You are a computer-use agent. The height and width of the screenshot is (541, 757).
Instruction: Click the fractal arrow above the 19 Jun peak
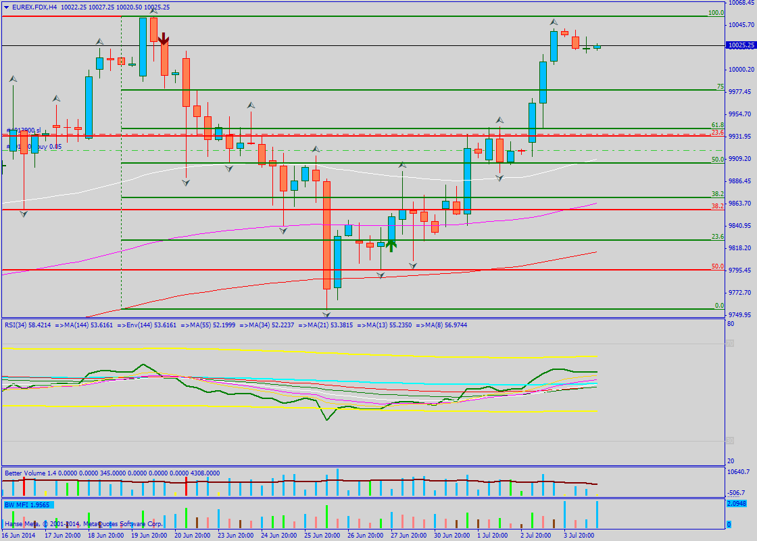click(x=153, y=10)
